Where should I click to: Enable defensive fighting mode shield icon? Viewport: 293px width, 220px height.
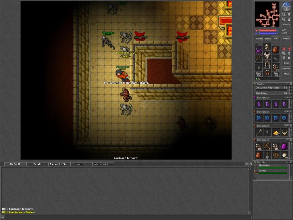click(284, 58)
